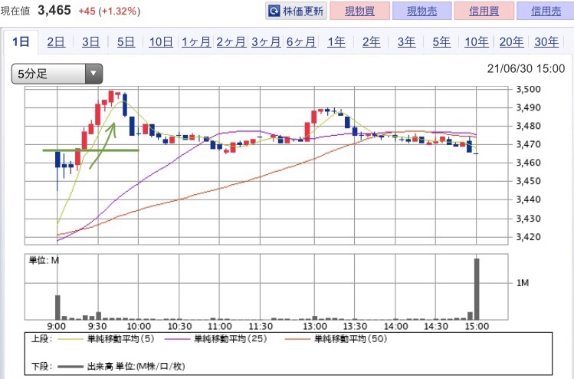Open the 5分足 candle interval dropdown
Viewport: 574px width, 379px height.
[x=57, y=74]
